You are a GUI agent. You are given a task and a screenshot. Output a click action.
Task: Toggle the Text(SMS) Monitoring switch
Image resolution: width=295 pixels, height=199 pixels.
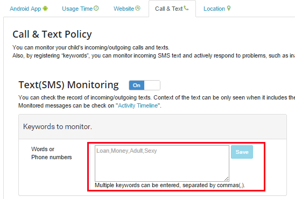(x=144, y=86)
